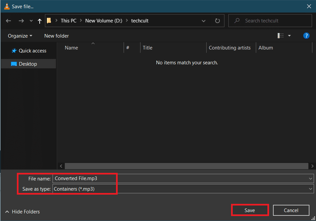The height and width of the screenshot is (221, 316).
Task: Click the left scroll arrow of horizontal scrollbar
Action: click(61, 166)
